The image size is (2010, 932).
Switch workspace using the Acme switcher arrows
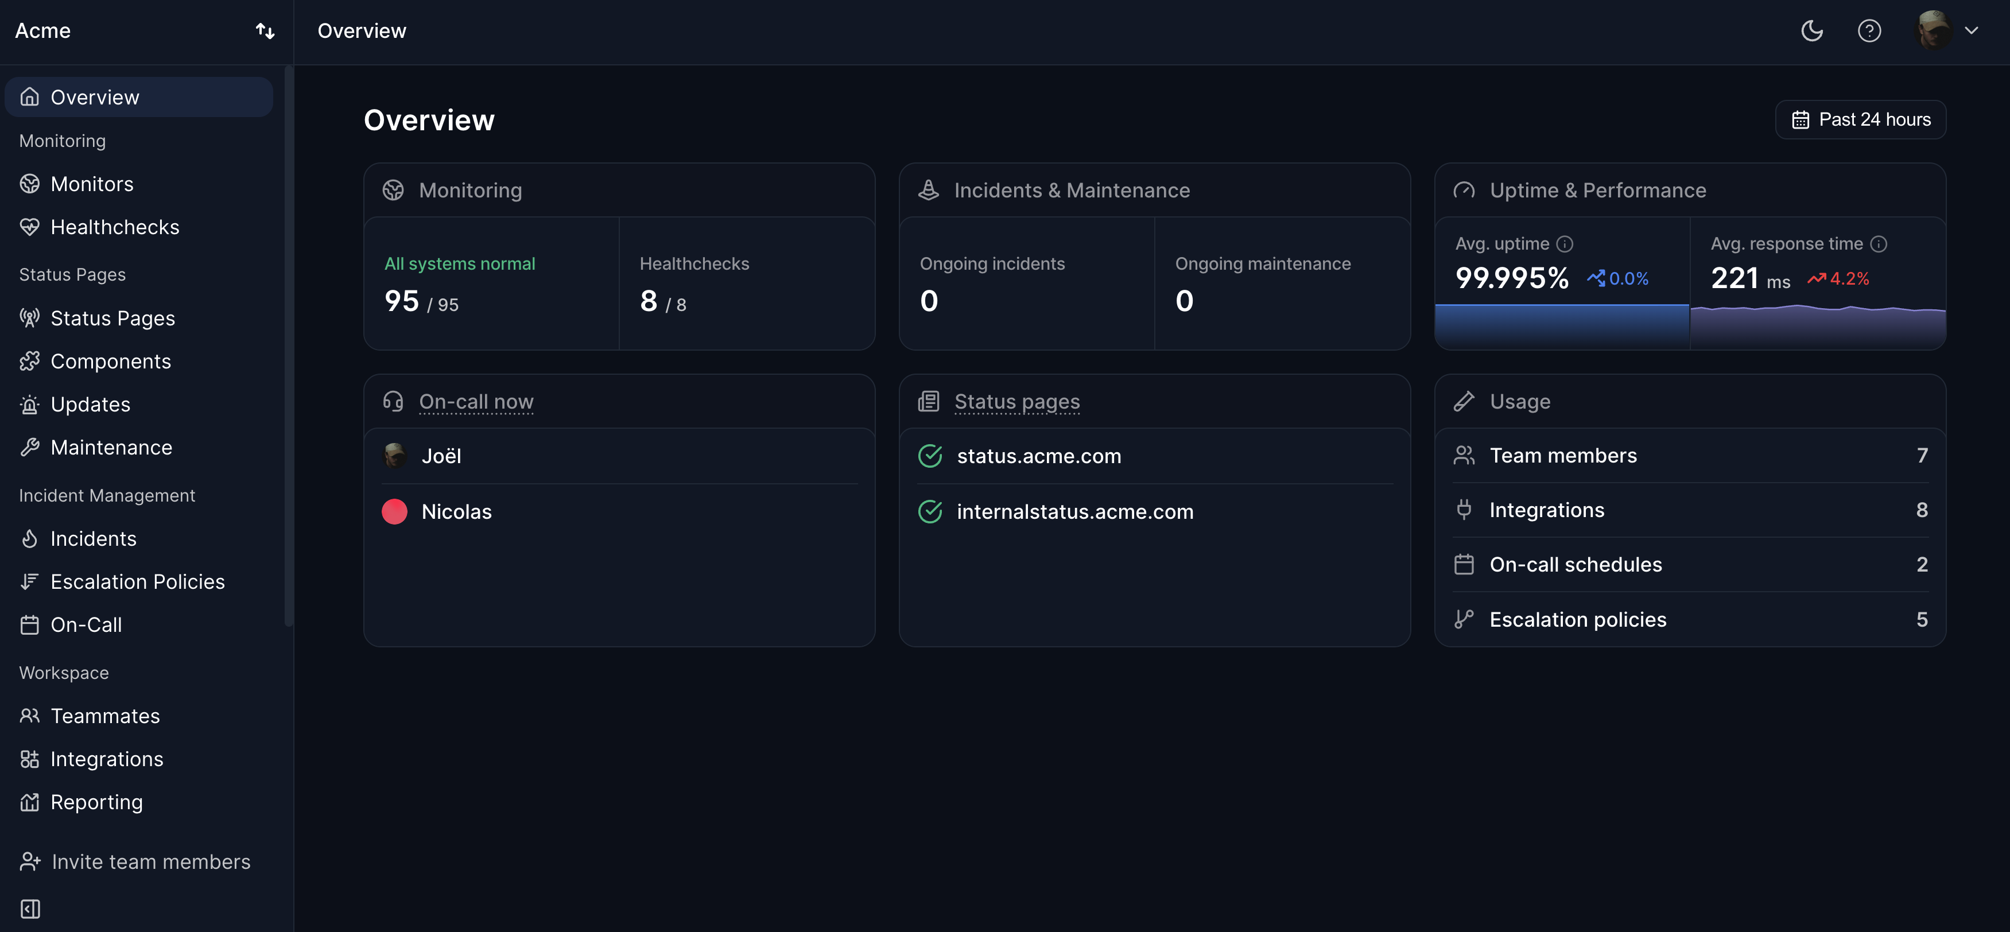tap(265, 31)
